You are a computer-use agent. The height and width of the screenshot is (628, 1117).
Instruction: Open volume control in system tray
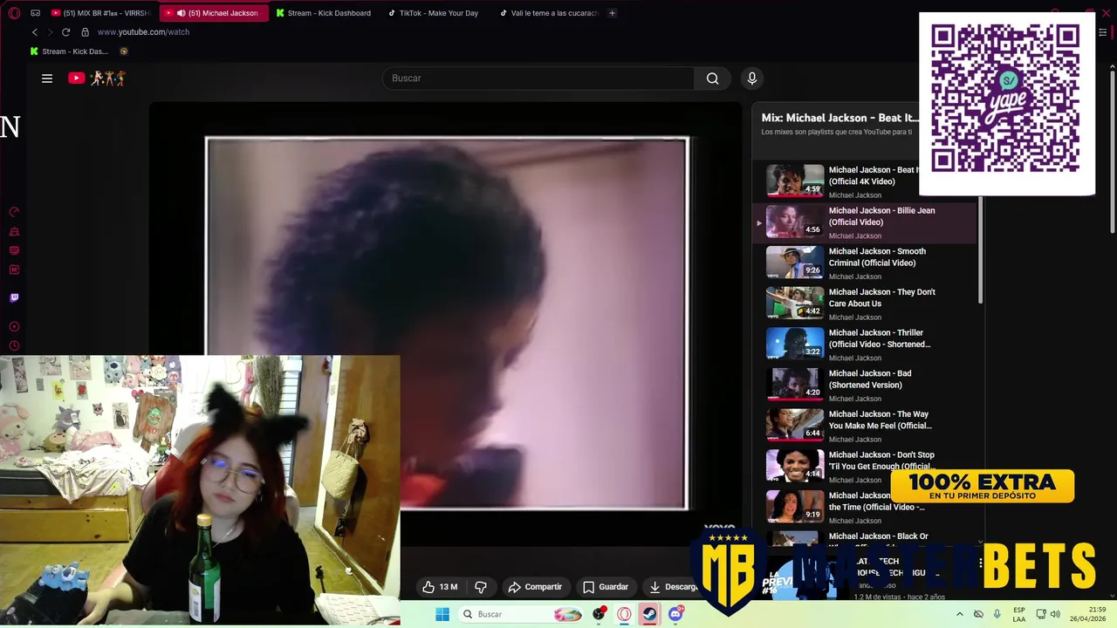pyautogui.click(x=1055, y=614)
